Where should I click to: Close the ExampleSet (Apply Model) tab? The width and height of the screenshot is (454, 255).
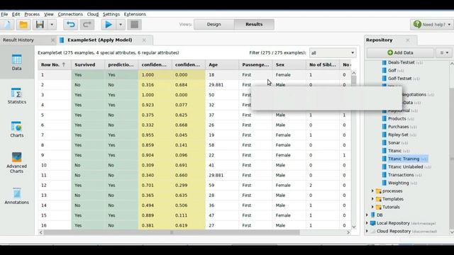[x=144, y=40]
